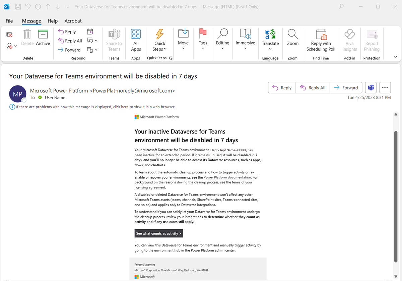Image resolution: width=402 pixels, height=281 pixels.
Task: Open the licensing agreement link
Action: pyautogui.click(x=150, y=187)
